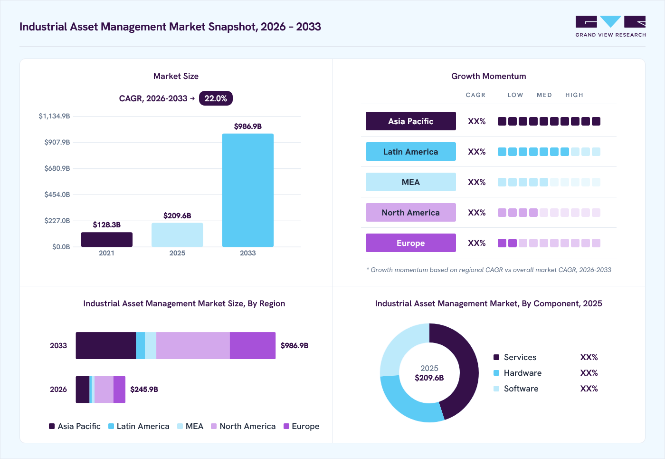Click the $454.0B y-axis label
Image resolution: width=665 pixels, height=459 pixels.
(x=57, y=195)
